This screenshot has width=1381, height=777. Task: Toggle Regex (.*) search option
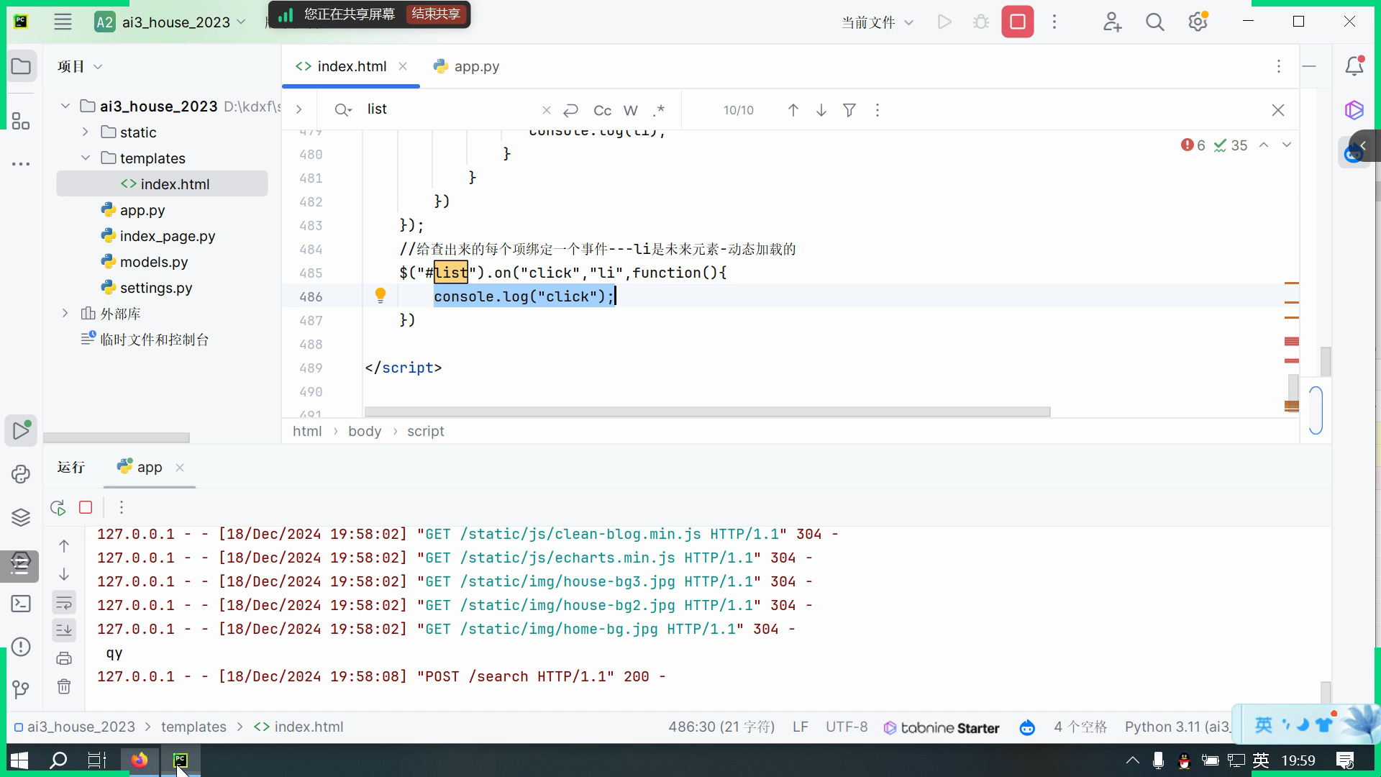click(659, 110)
